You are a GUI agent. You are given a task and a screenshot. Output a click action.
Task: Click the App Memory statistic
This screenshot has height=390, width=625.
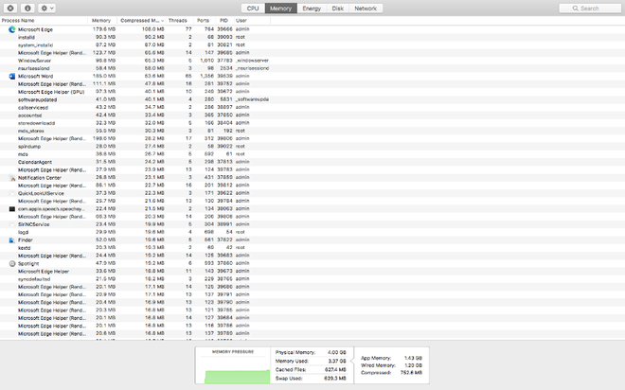pyautogui.click(x=391, y=358)
